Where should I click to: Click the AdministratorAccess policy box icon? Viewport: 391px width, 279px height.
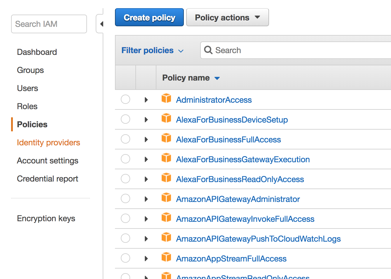(x=166, y=98)
